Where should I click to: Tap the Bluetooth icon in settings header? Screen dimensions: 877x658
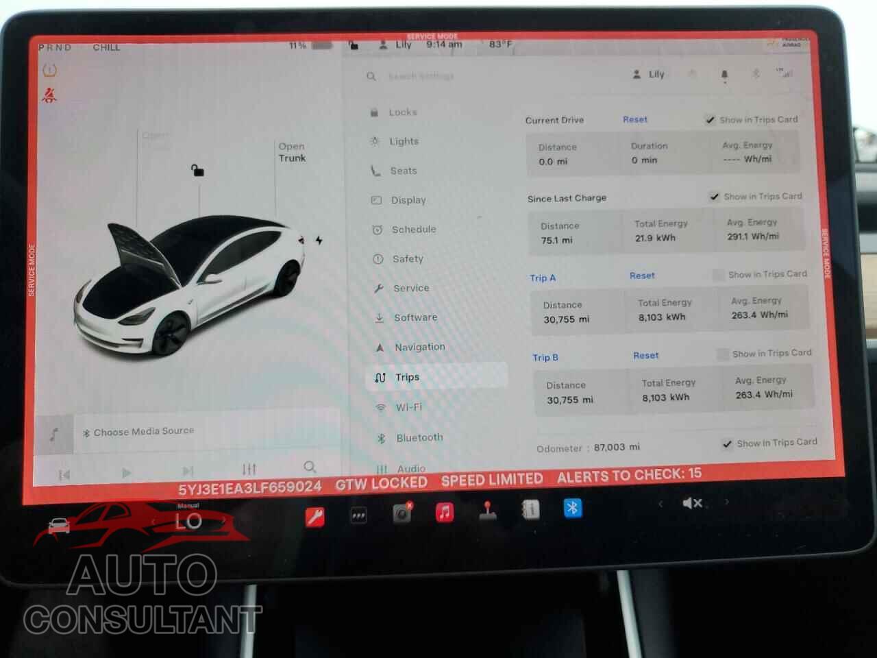pos(756,73)
